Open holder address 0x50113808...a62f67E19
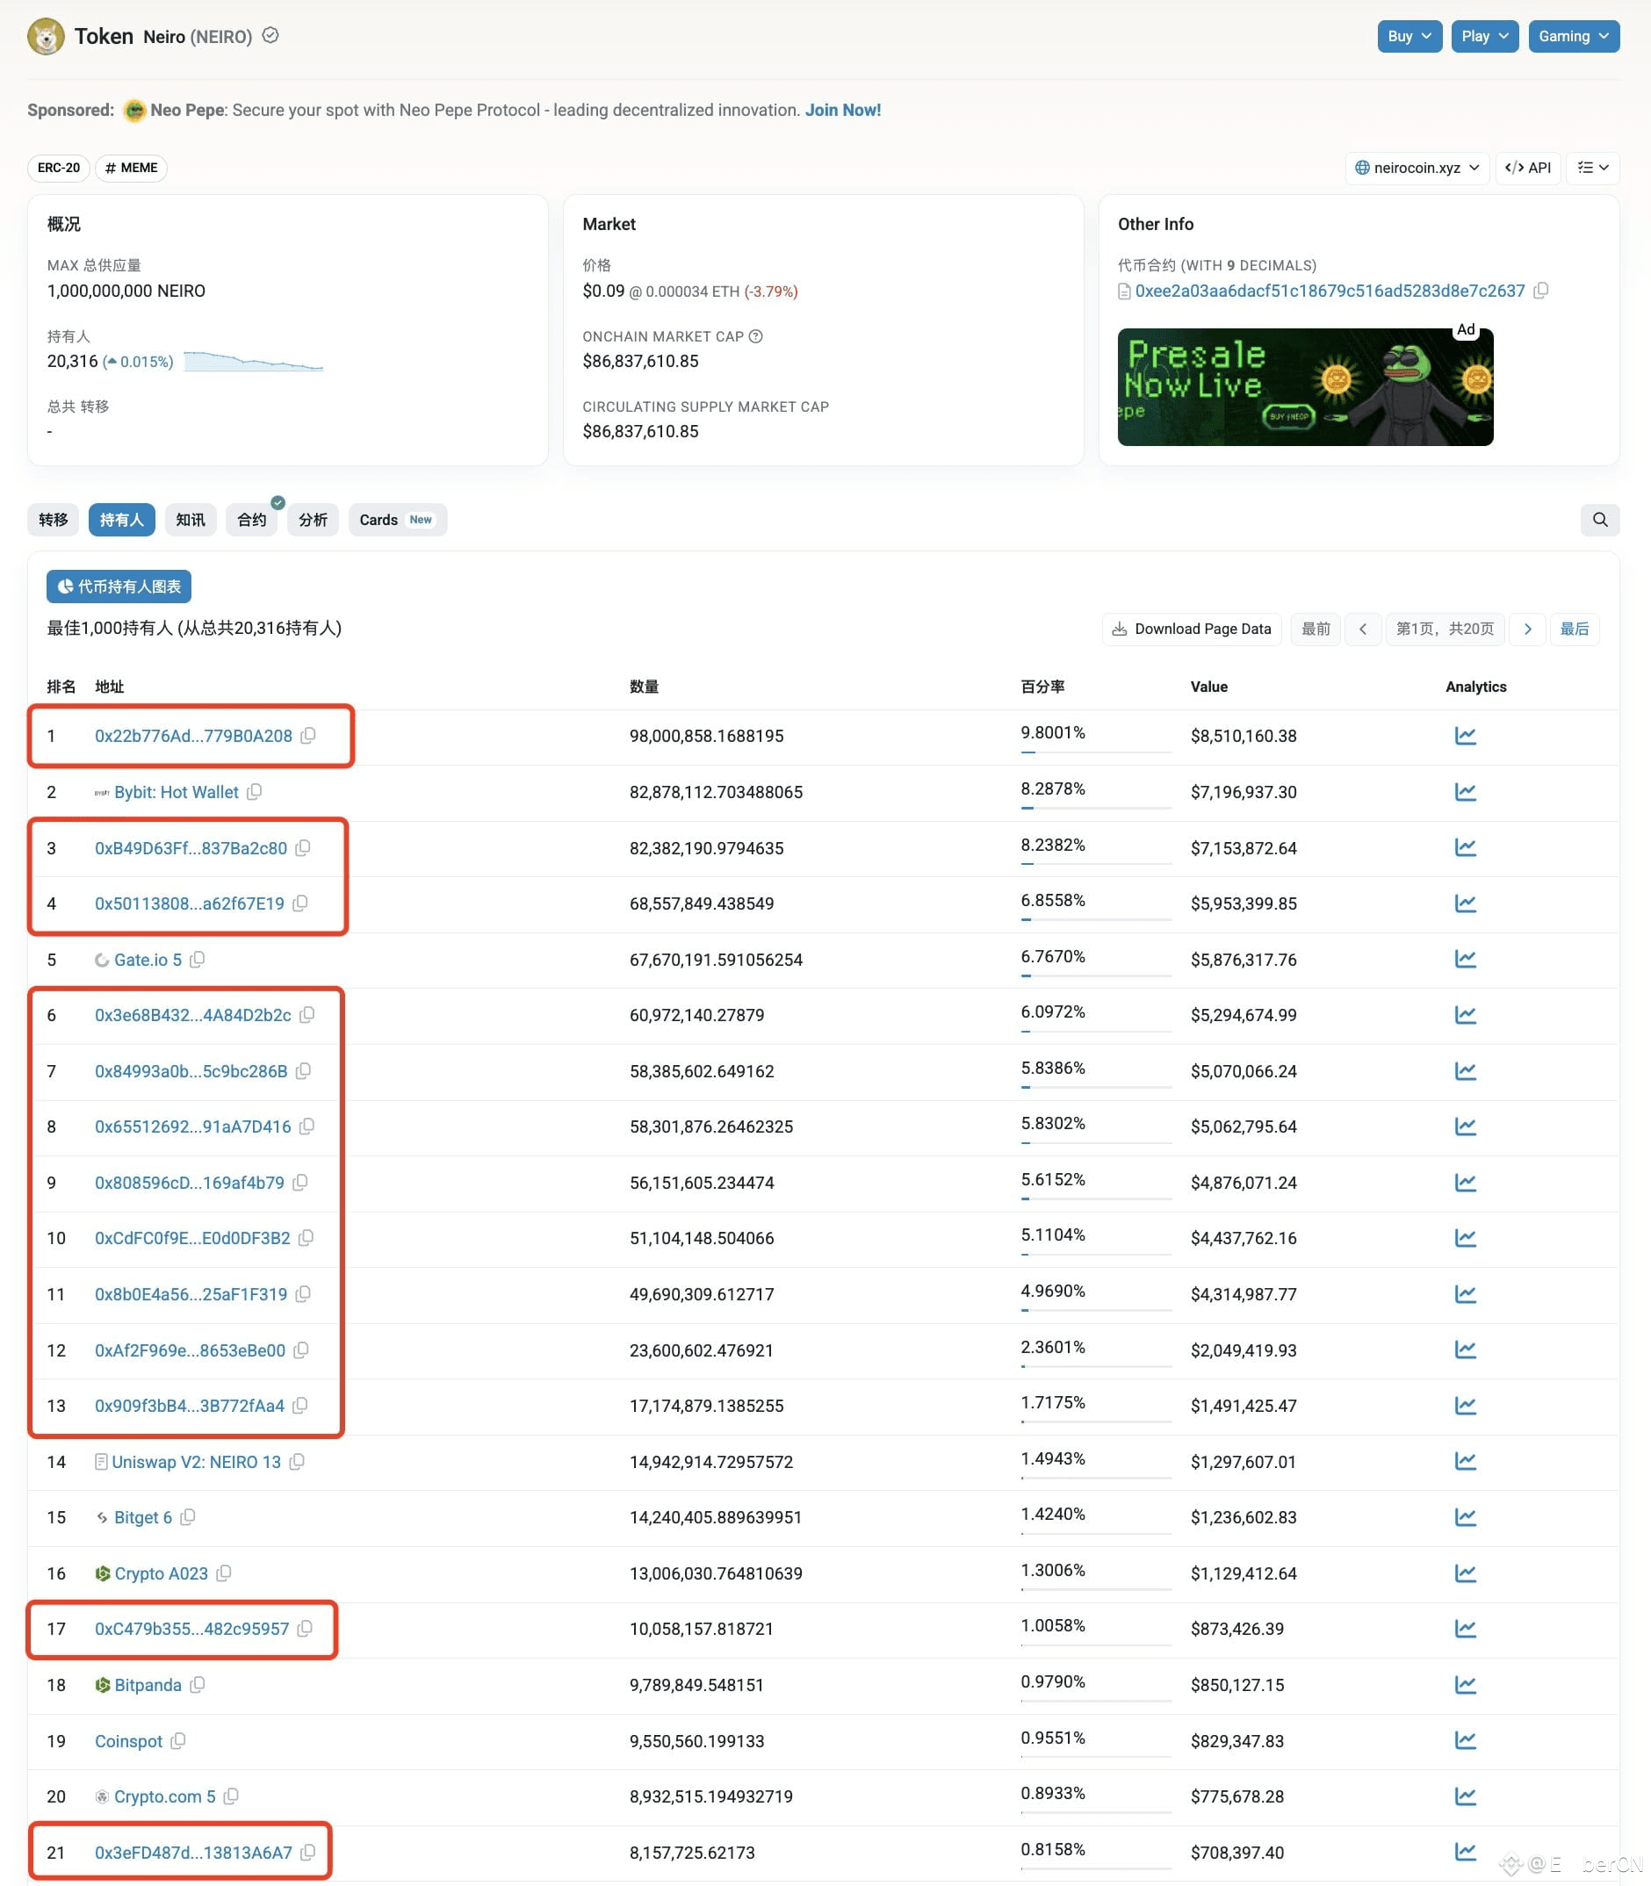 click(x=190, y=903)
